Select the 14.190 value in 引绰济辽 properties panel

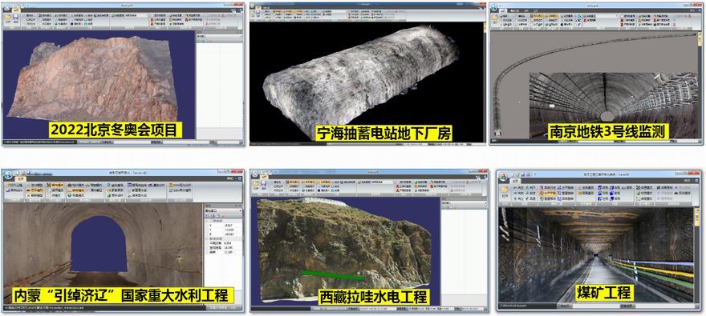pos(228,247)
